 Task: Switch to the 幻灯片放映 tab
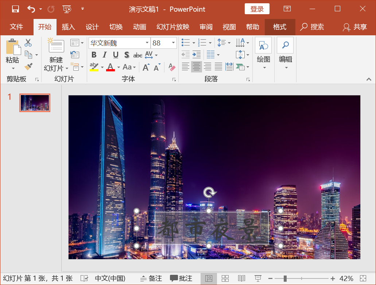tap(173, 27)
